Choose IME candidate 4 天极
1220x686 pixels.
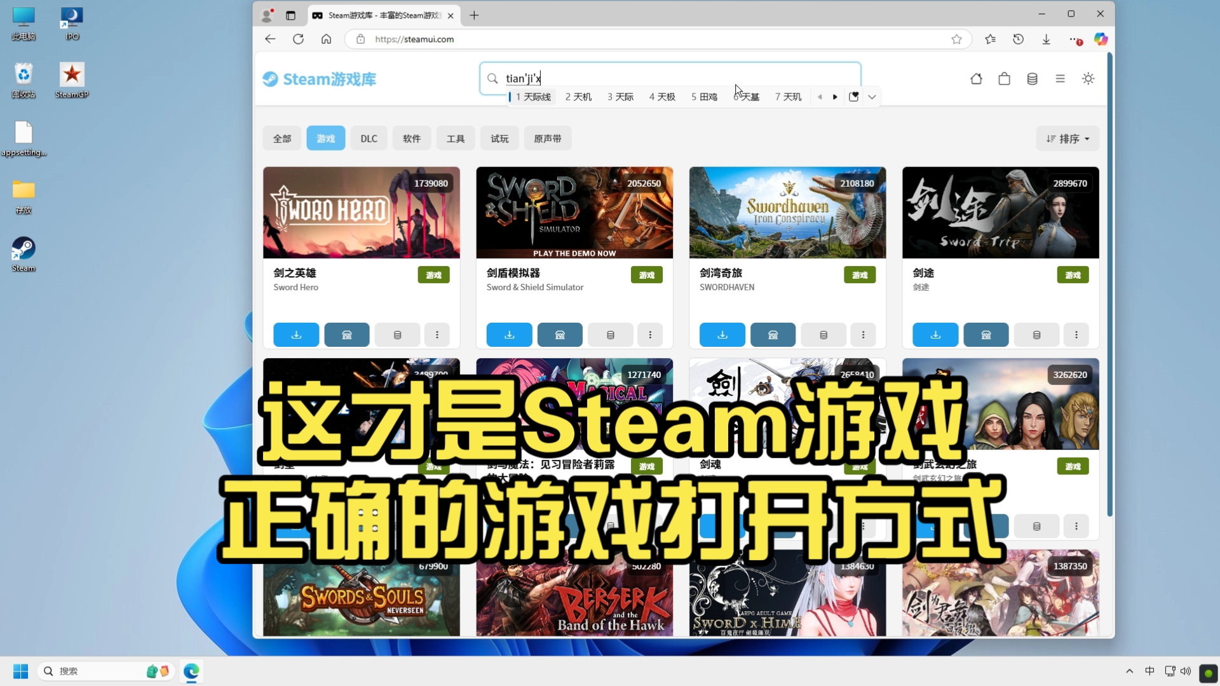tap(662, 97)
